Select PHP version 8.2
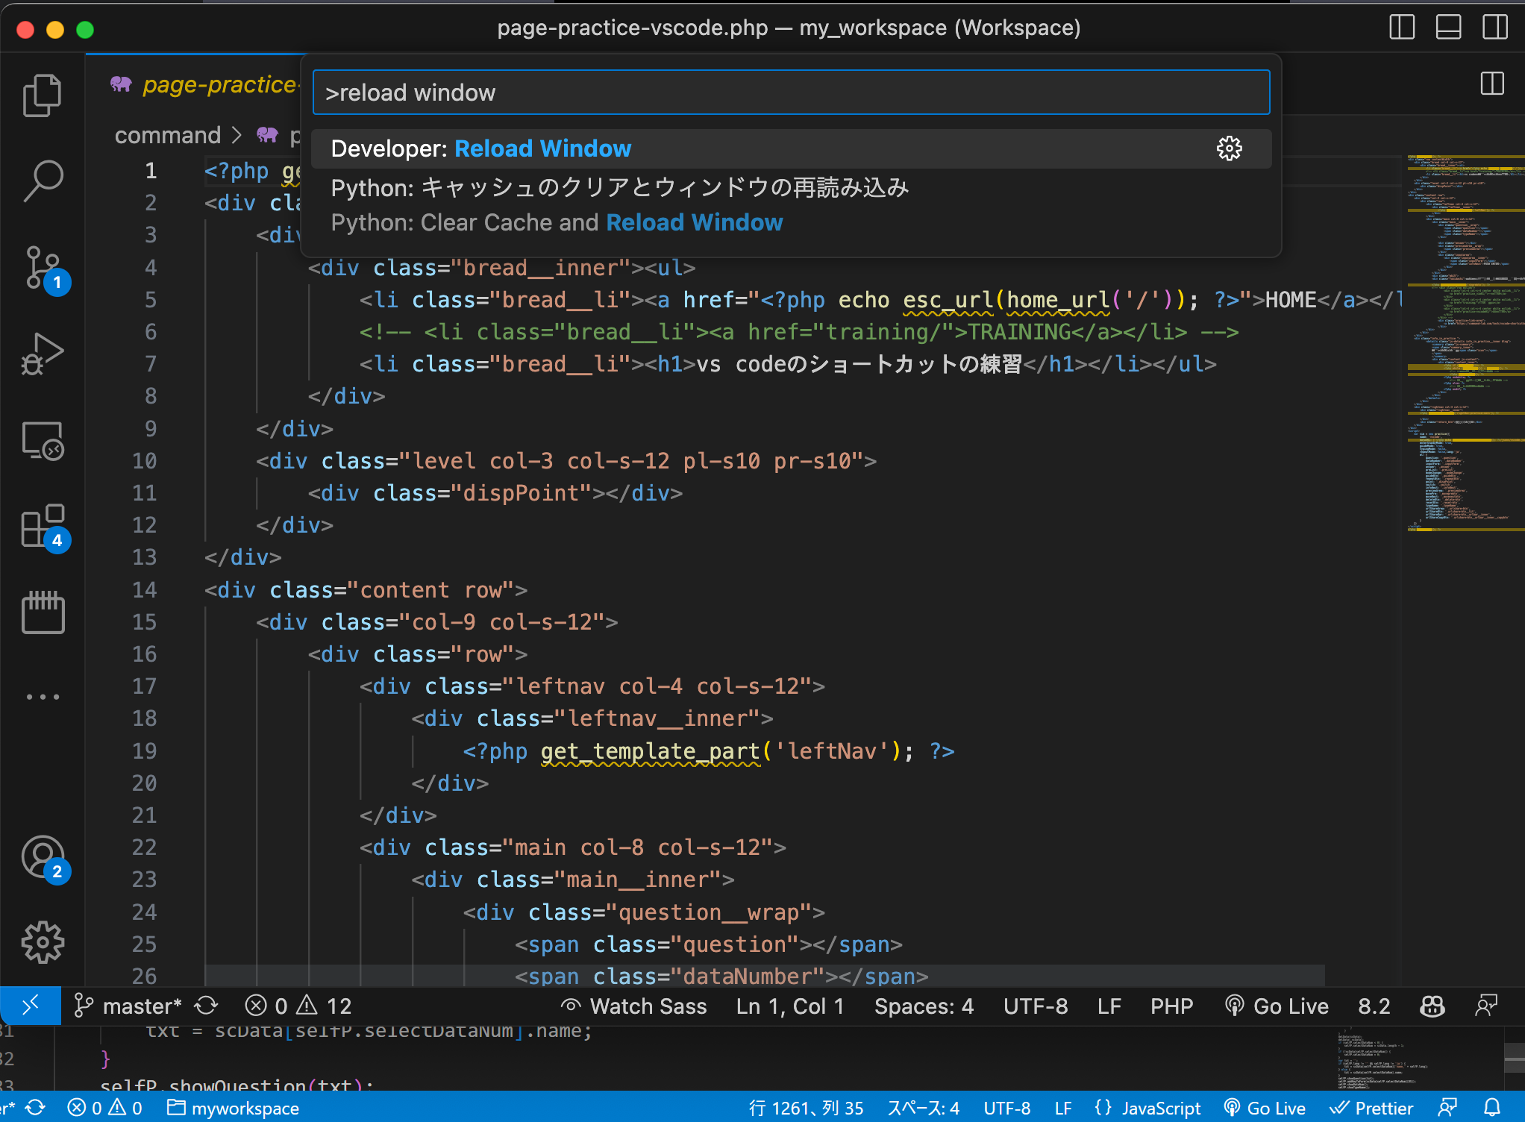The image size is (1525, 1122). 1374,1006
